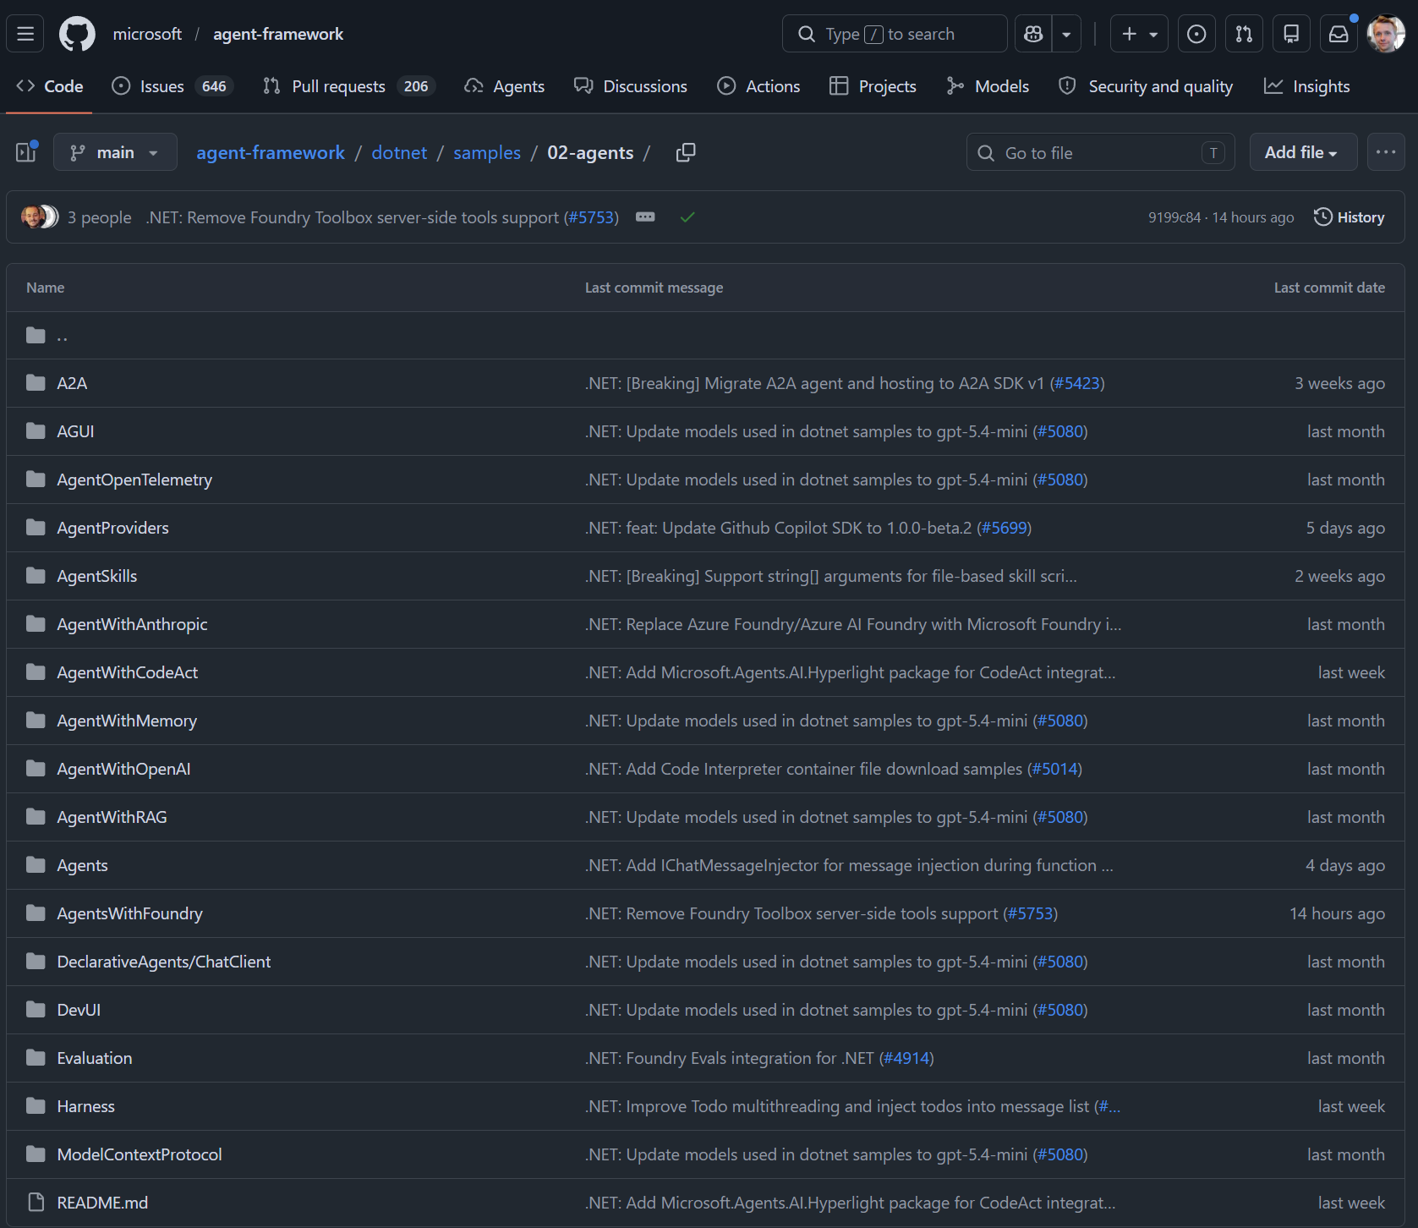Expand the latest commit message details

(x=645, y=217)
